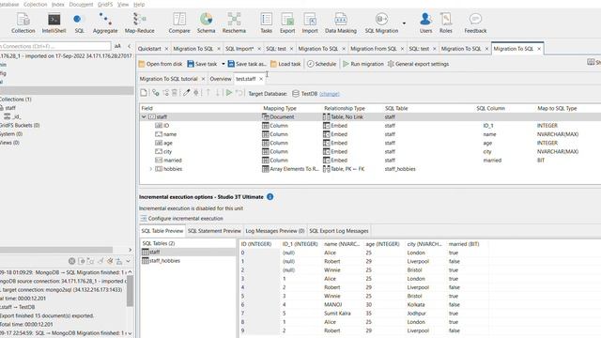Switch to the Quickstart tab
Screen dimensions: 601x338
tap(149, 49)
